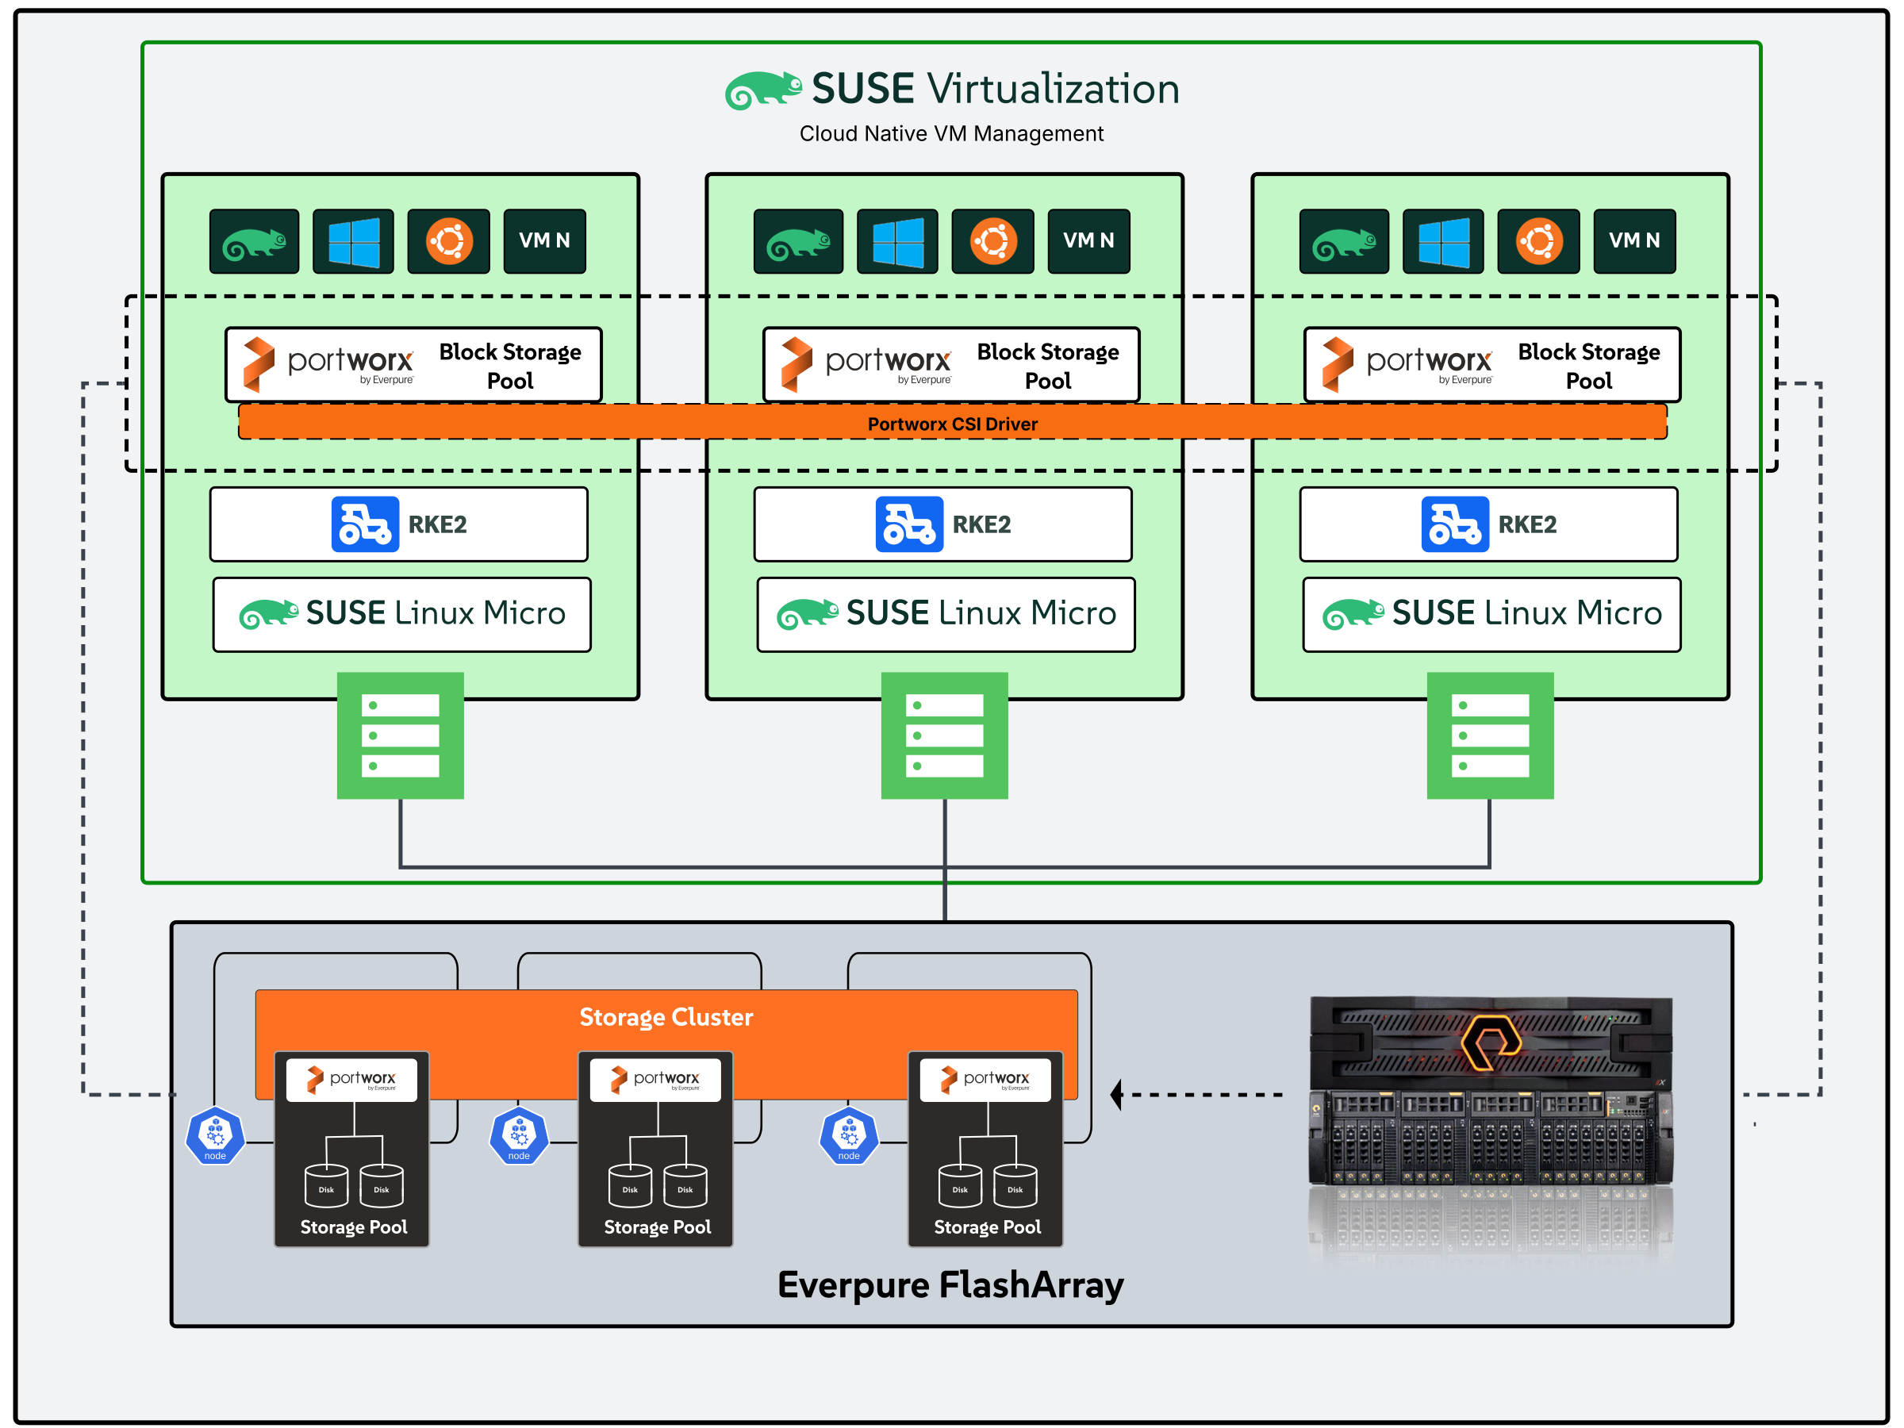Click the middle 'Storage Pool' caption
This screenshot has width=1904, height=1428.
pyautogui.click(x=657, y=1226)
